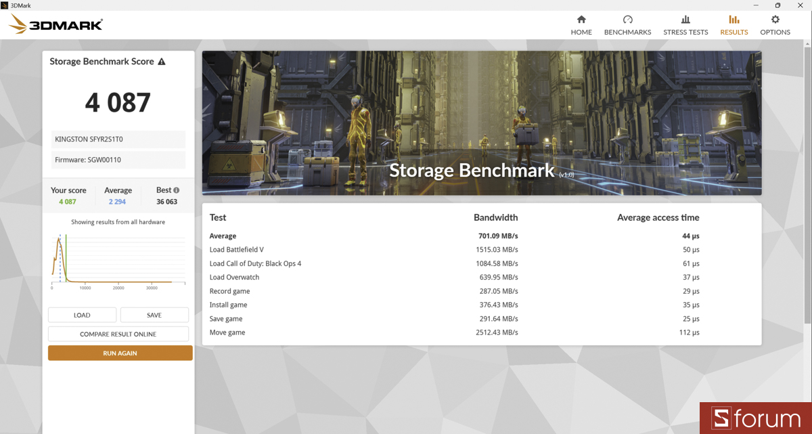The image size is (812, 434).
Task: Switch to BENCHMARKS section
Action: (627, 25)
